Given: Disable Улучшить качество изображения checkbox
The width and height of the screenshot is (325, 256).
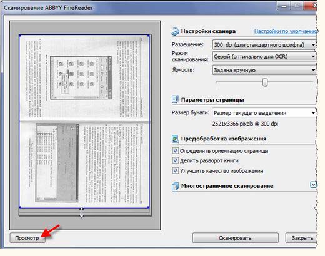Looking at the screenshot, I should point(176,170).
